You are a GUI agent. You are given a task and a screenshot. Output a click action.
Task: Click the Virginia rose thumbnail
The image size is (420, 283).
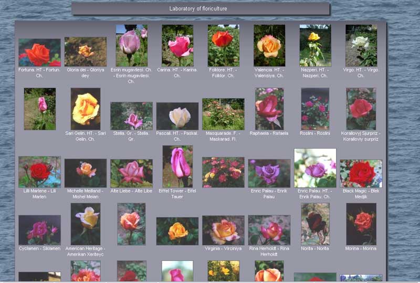coord(223,230)
